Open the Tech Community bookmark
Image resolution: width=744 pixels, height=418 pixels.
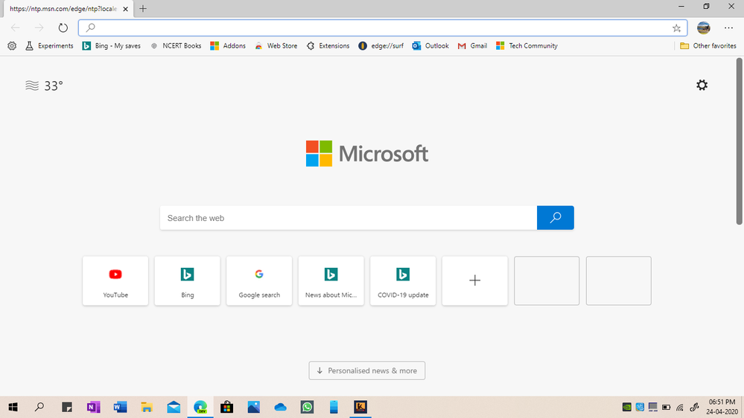click(x=527, y=46)
